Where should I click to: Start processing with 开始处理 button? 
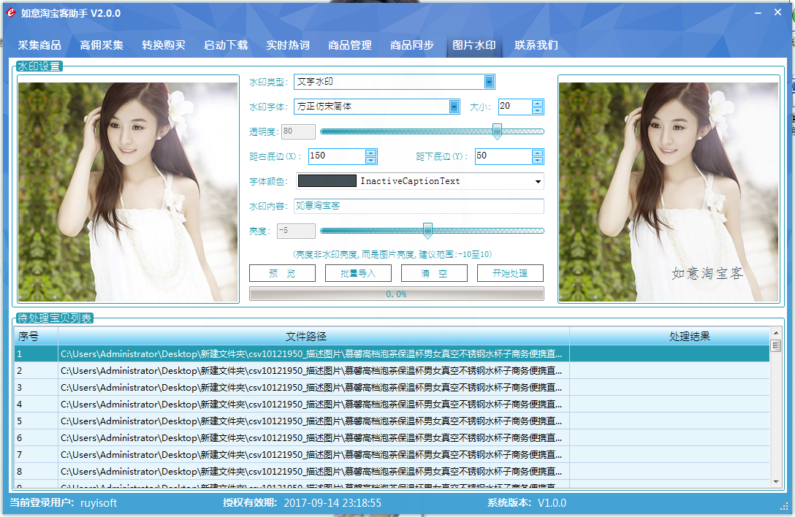coord(510,273)
